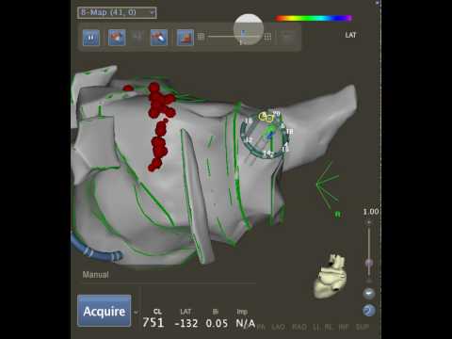This screenshot has height=339, width=452.
Task: Click the red chamber icon before the small grid
Action: coord(186,38)
